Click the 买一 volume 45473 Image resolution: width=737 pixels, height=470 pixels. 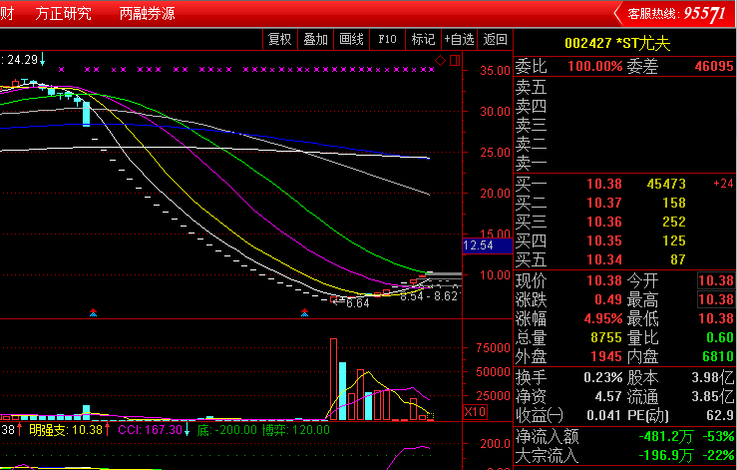(666, 184)
